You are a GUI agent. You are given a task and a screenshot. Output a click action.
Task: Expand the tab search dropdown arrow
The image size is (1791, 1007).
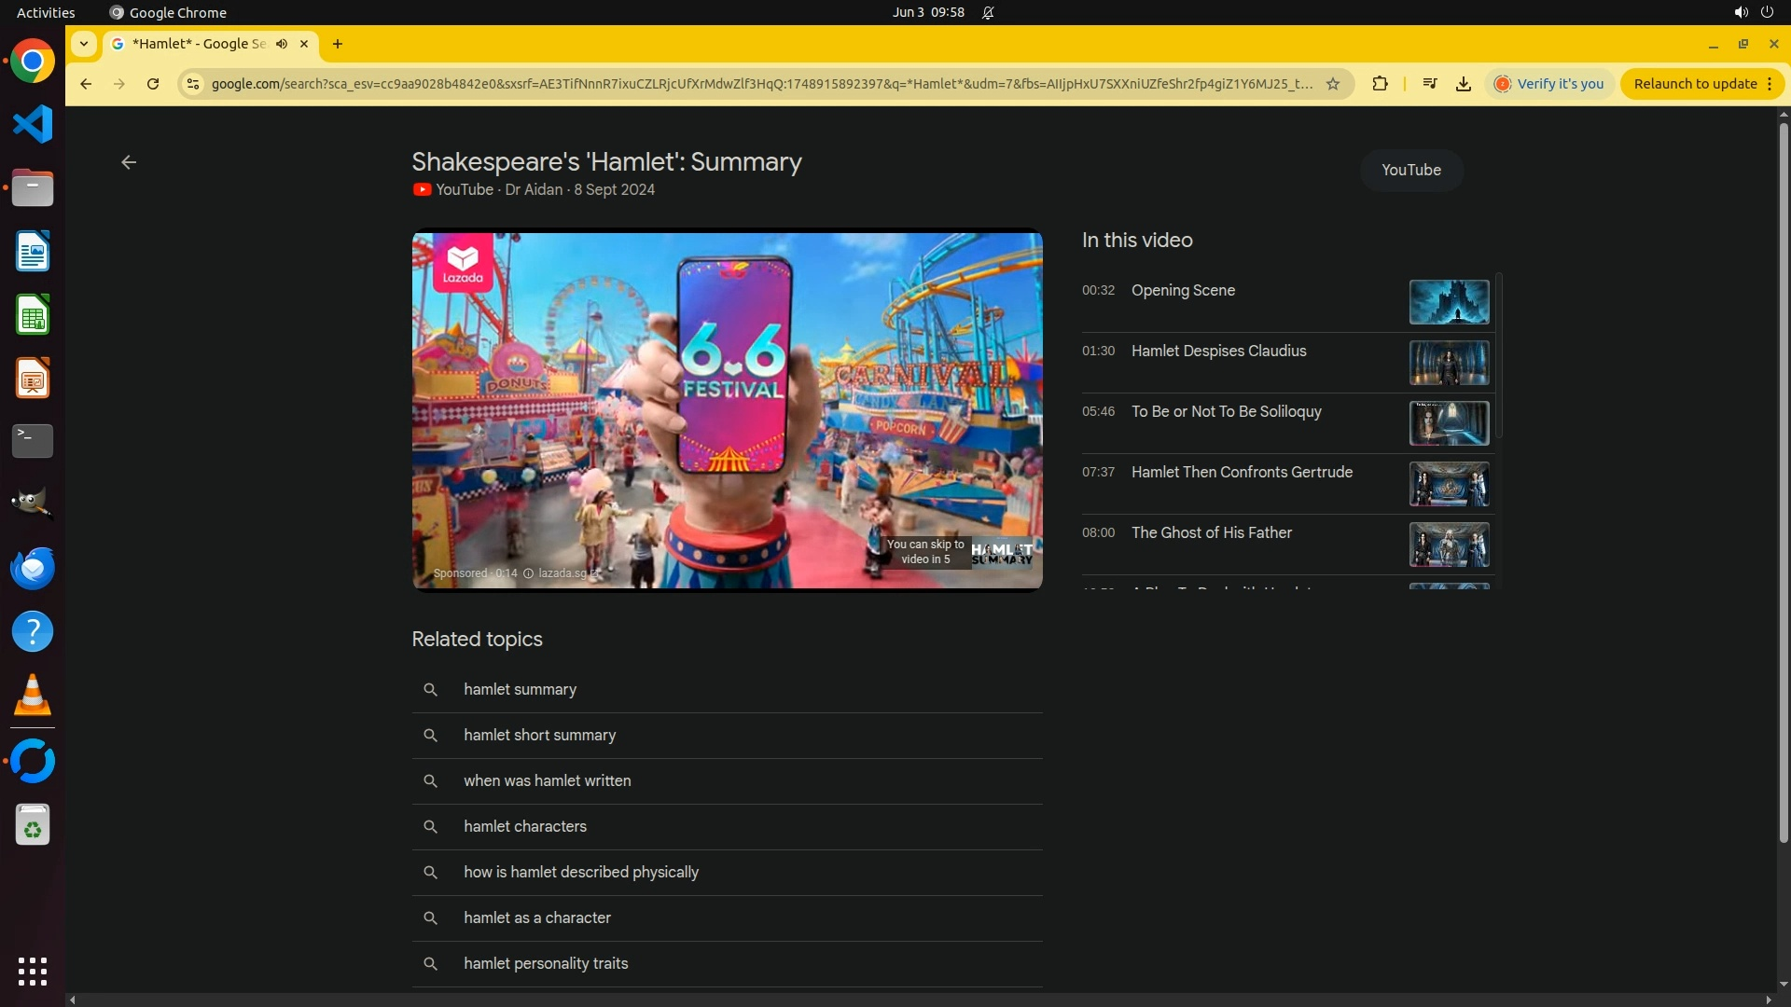click(84, 44)
